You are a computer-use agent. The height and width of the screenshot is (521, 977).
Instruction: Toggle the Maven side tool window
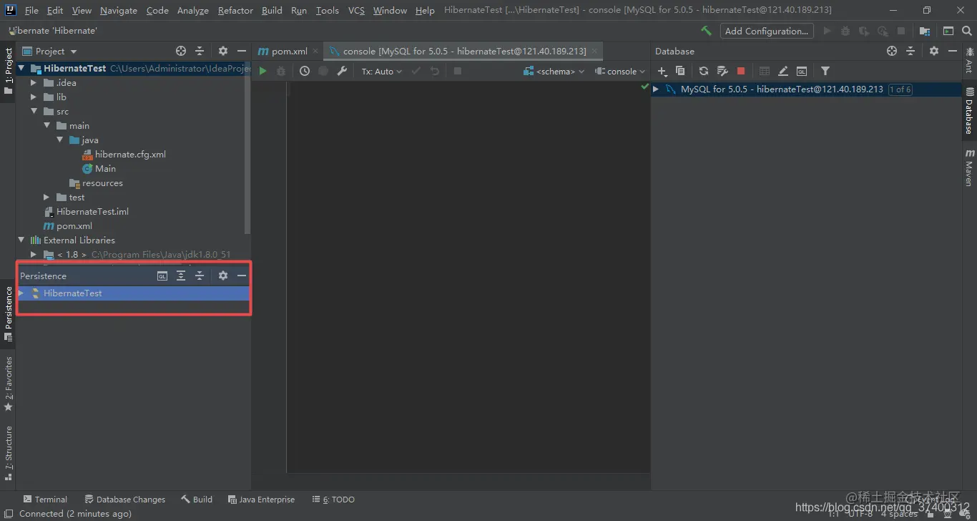970,167
